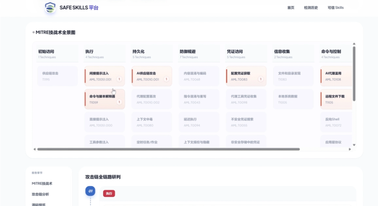Click count badge on 命令与脚本解释器 card
Viewport: 378px width, 206px height.
pyautogui.click(x=119, y=102)
